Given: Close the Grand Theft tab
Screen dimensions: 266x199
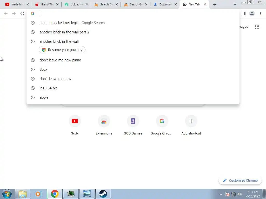Looking at the screenshot, I should click(57, 4).
